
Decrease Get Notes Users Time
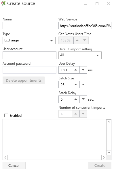pos(85,40)
